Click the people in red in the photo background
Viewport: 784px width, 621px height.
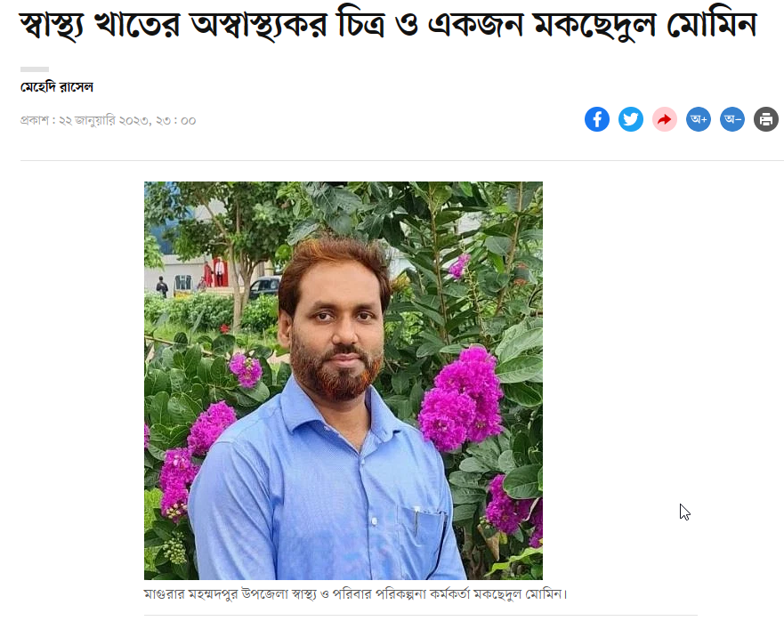pos(214,272)
